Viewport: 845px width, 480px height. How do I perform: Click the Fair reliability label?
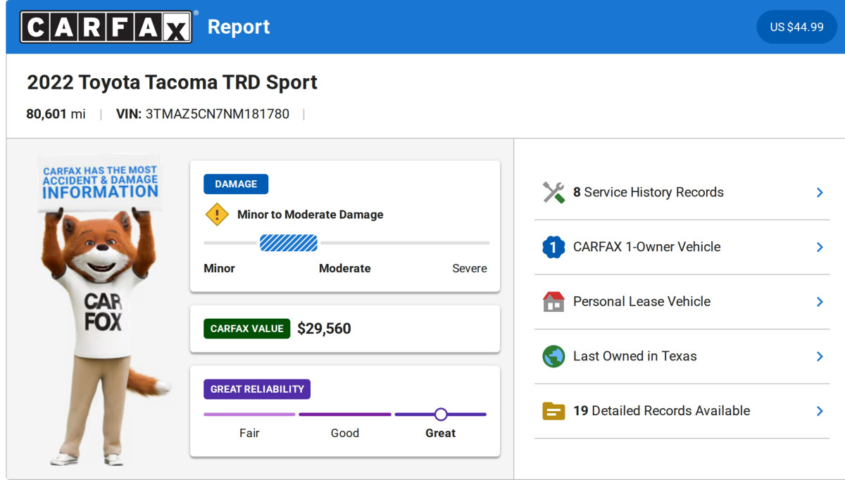[x=249, y=433]
